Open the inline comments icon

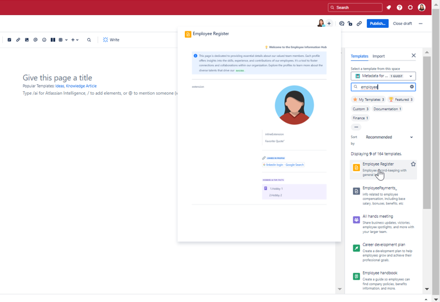342,24
